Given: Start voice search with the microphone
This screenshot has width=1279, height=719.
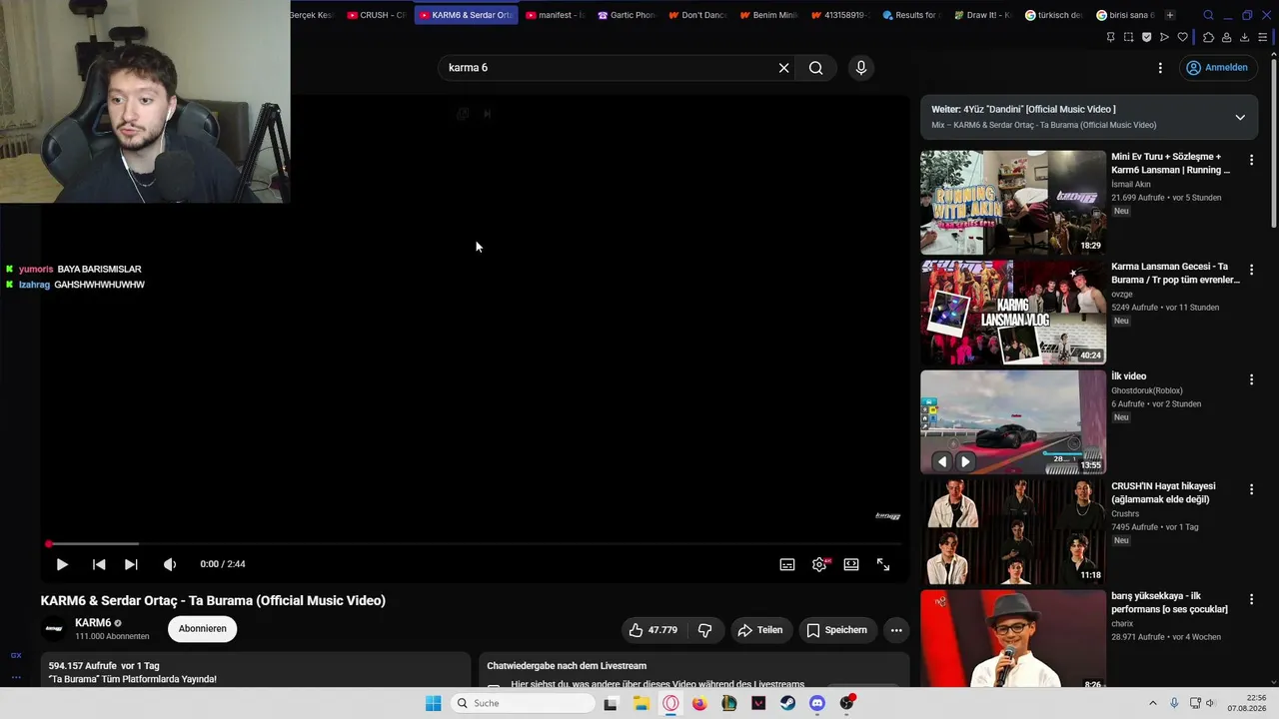Looking at the screenshot, I should pyautogui.click(x=861, y=68).
